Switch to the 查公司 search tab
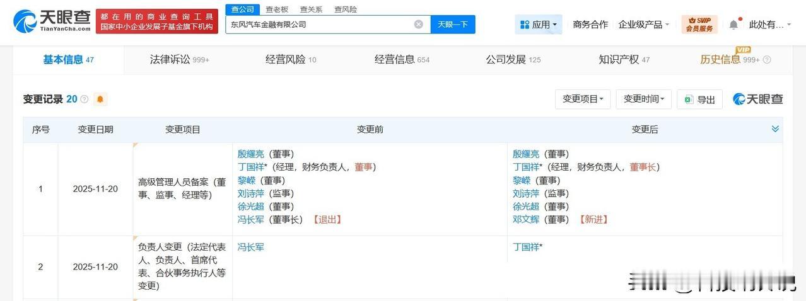 coord(243,9)
